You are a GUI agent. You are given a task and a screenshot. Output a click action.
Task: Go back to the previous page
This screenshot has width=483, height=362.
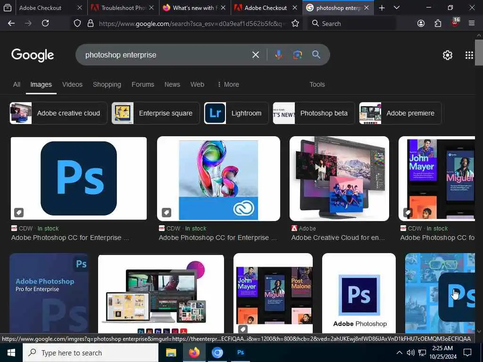pos(11,23)
